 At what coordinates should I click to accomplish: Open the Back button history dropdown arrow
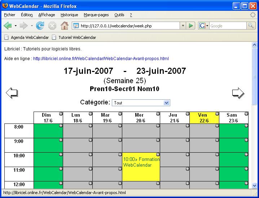click(16, 26)
